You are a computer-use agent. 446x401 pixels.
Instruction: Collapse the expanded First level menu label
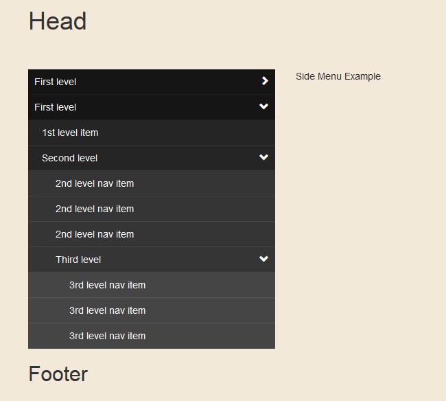click(56, 107)
